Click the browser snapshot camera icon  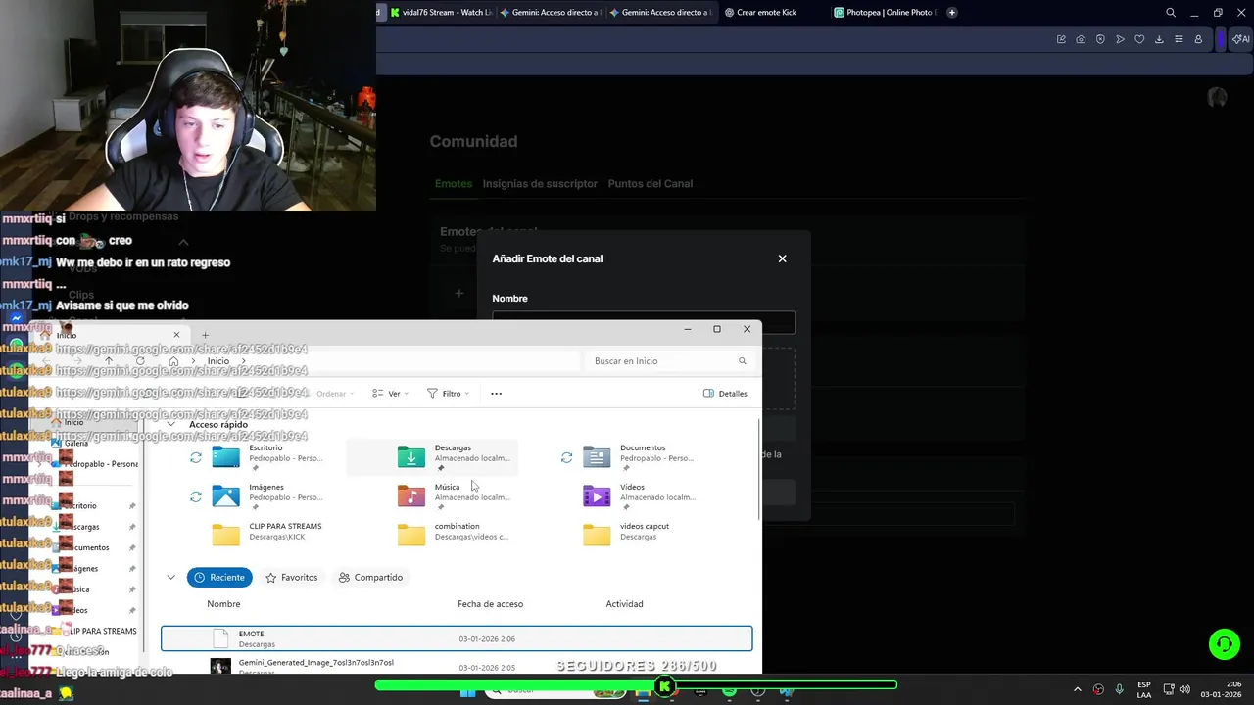coord(1081,39)
